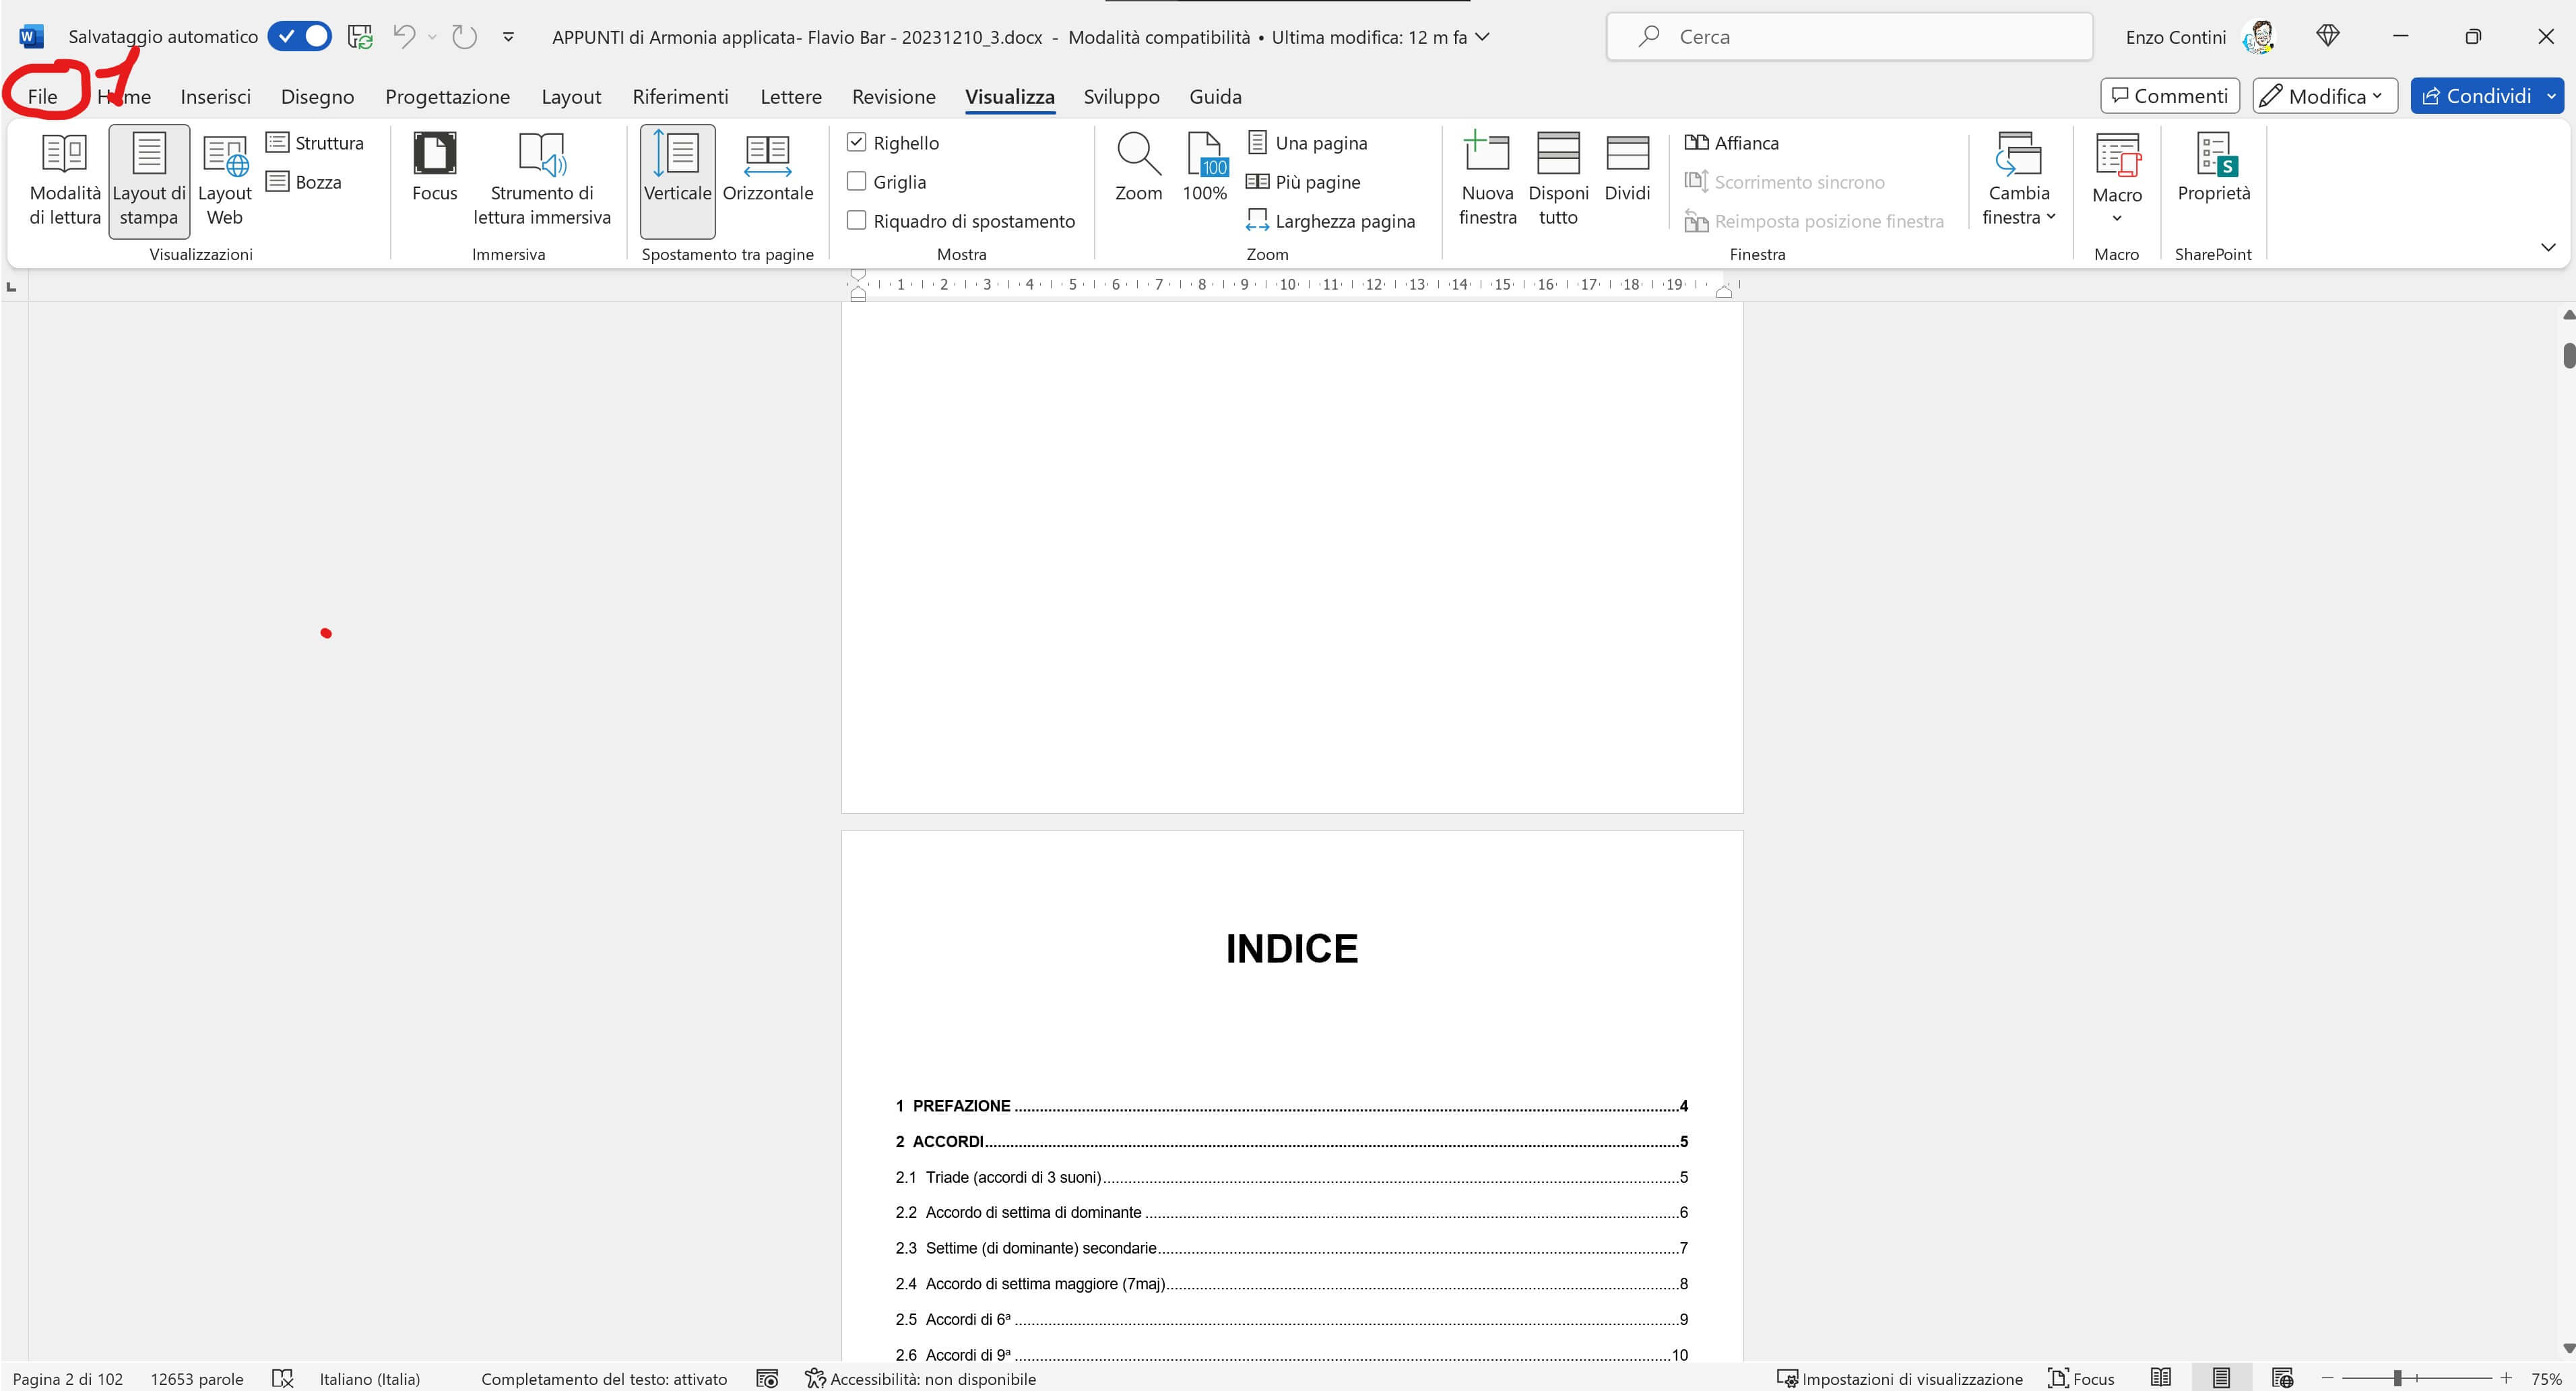Toggle Salvataggio automatico switch
Image resolution: width=2576 pixels, height=1391 pixels.
pos(300,36)
